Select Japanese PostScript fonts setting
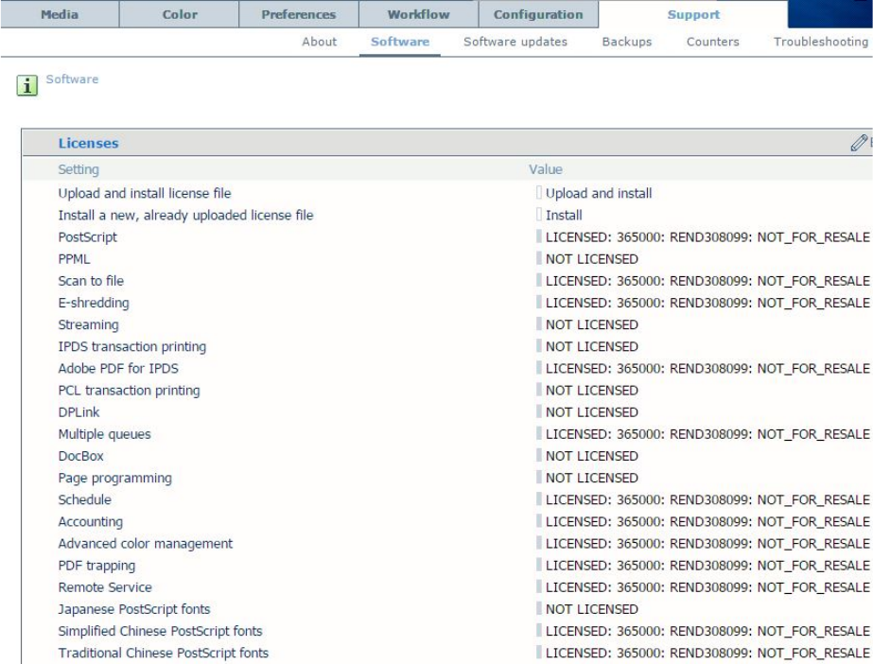 (134, 609)
